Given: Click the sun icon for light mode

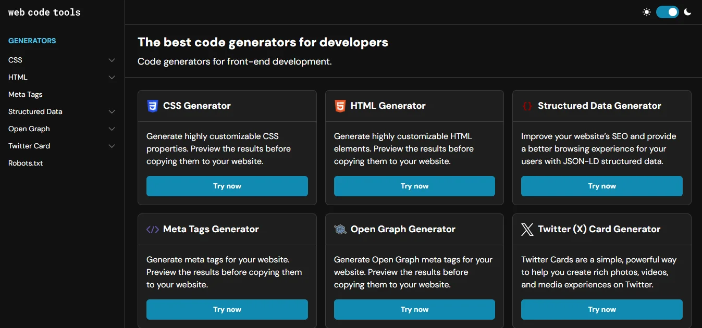Looking at the screenshot, I should pyautogui.click(x=647, y=11).
